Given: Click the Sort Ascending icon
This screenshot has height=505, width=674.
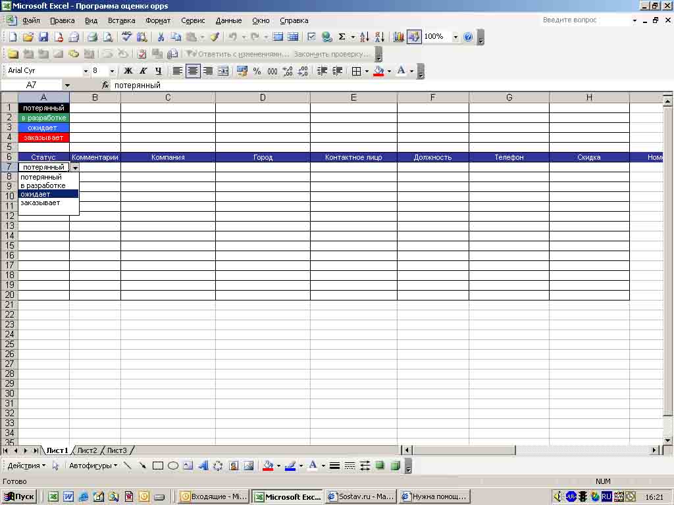Looking at the screenshot, I should pyautogui.click(x=365, y=37).
